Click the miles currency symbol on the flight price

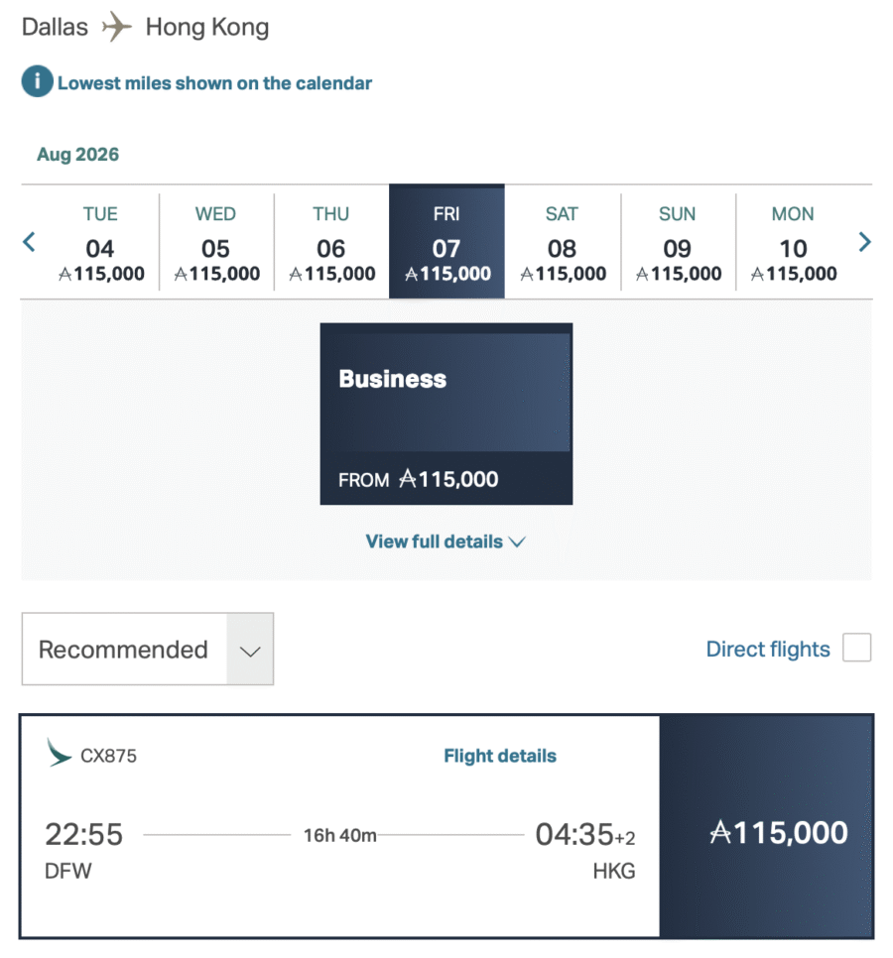pos(719,833)
